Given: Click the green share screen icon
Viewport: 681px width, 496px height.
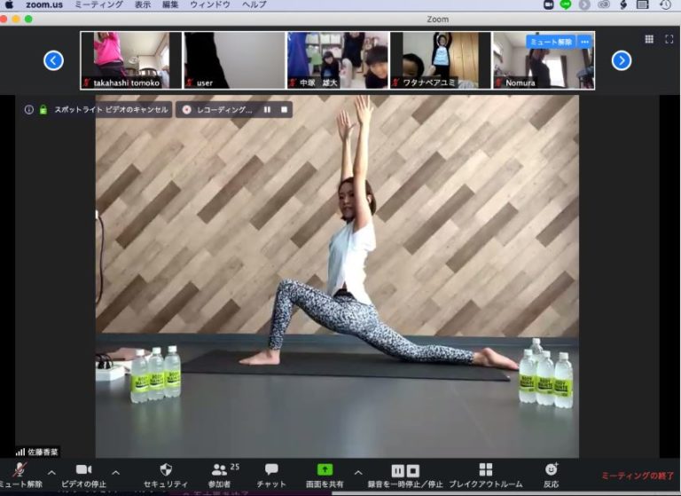Looking at the screenshot, I should pyautogui.click(x=325, y=469).
